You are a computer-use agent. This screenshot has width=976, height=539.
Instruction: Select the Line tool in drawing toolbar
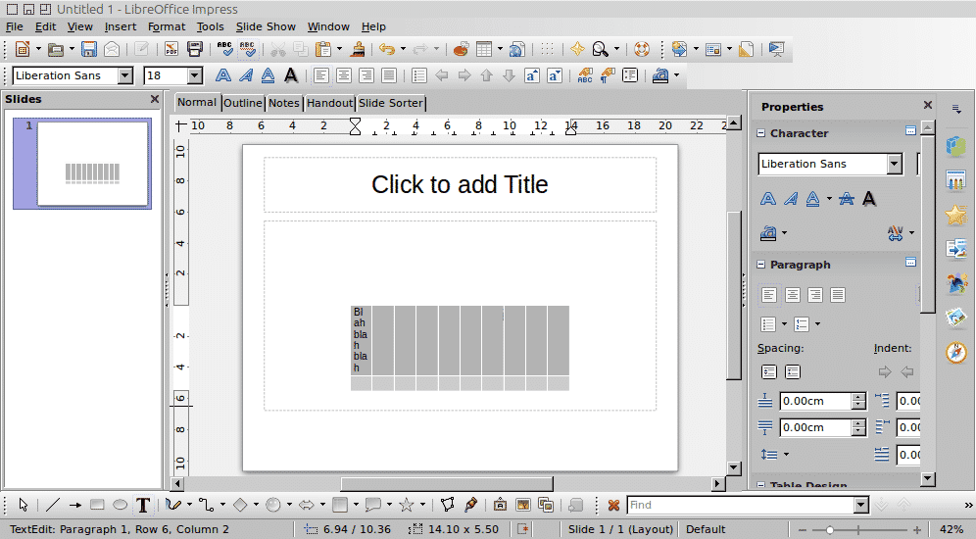[x=53, y=505]
